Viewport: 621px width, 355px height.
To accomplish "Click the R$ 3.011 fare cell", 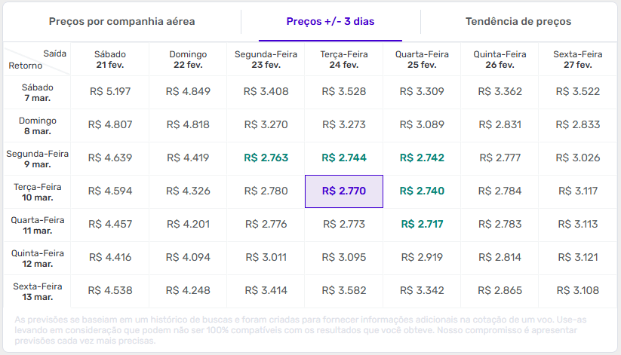I will click(x=266, y=257).
